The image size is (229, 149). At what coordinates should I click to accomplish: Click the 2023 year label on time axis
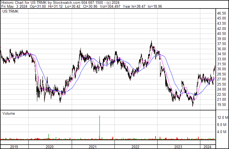click(178, 147)
